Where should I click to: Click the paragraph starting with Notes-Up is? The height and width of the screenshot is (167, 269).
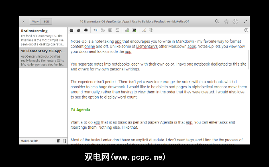[158, 46]
